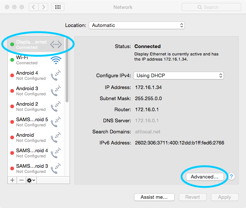Image resolution: width=246 pixels, height=208 pixels.
Task: Click the Subnet Mask value 255.255.0.0
Action: point(148,99)
